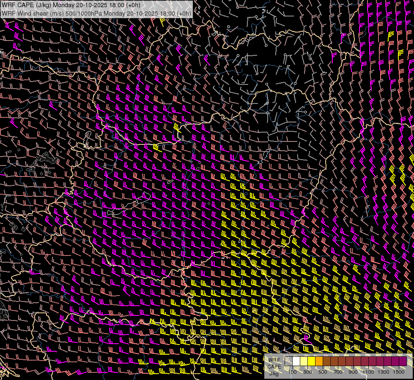Image resolution: width=414 pixels, height=380 pixels.
Task: Click the legend value 300
Action: pos(307,372)
